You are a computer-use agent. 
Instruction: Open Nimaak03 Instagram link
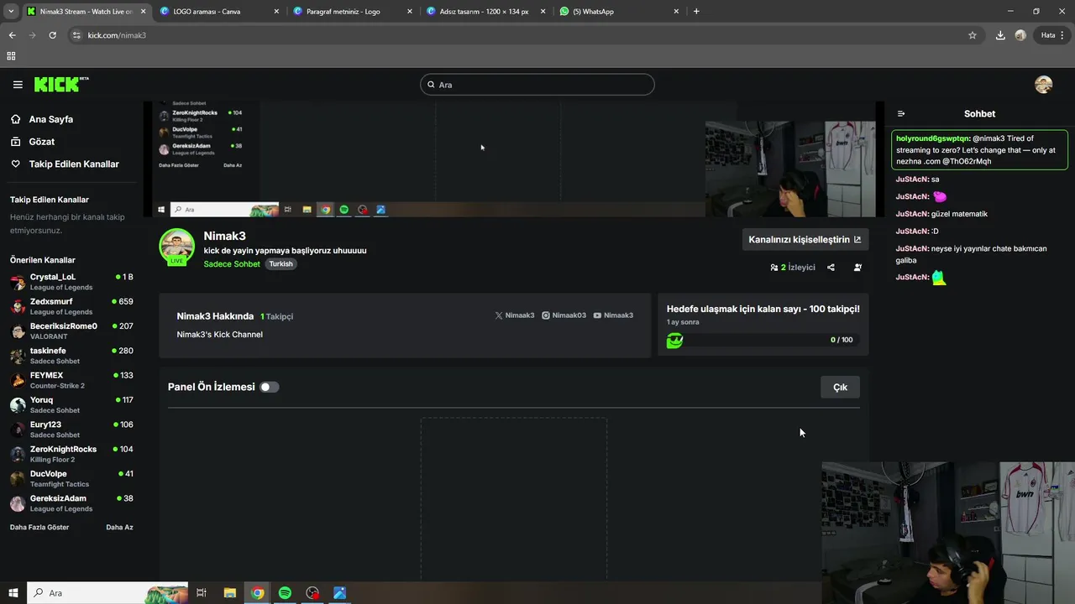564,315
